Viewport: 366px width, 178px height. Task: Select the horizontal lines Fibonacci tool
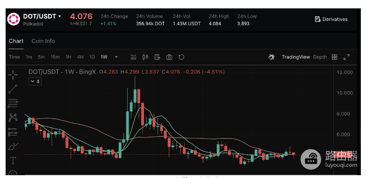13,103
